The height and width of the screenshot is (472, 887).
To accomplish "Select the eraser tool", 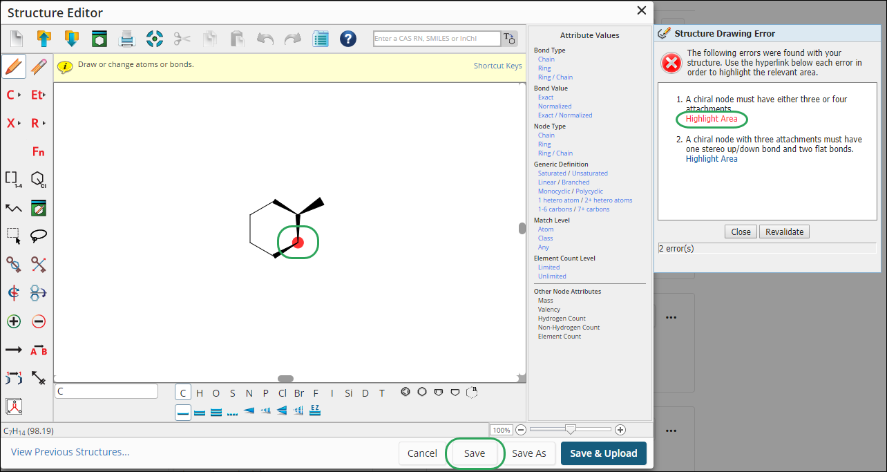I will (x=39, y=66).
